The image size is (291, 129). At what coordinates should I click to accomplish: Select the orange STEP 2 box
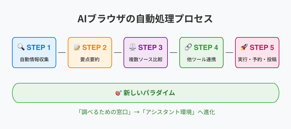90,53
